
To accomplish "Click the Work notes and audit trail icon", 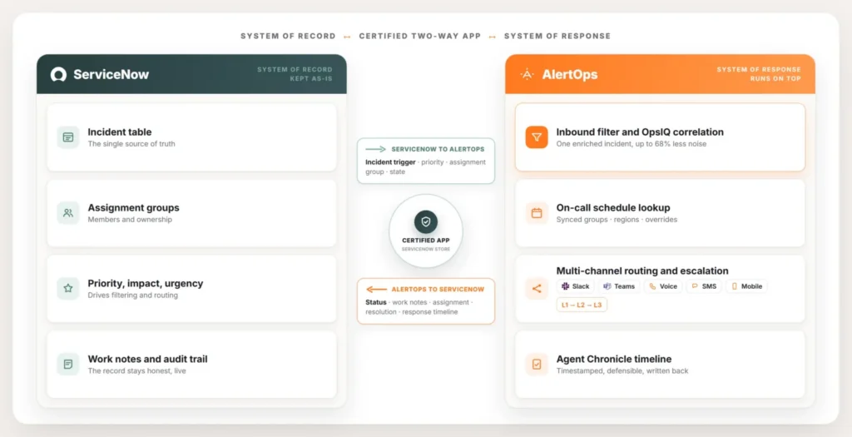I will point(68,365).
